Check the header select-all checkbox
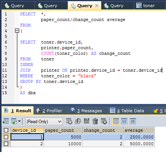 [x=6, y=130]
